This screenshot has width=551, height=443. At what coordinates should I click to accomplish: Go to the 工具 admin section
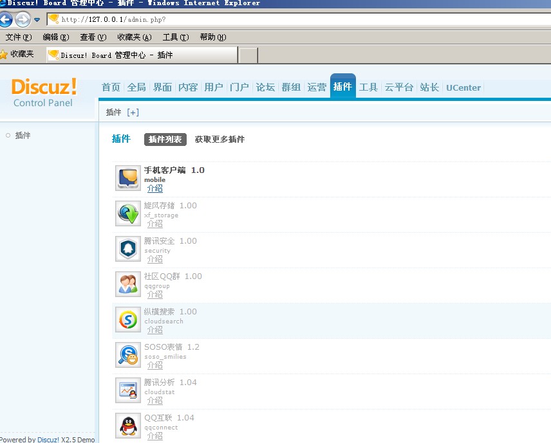[368, 87]
